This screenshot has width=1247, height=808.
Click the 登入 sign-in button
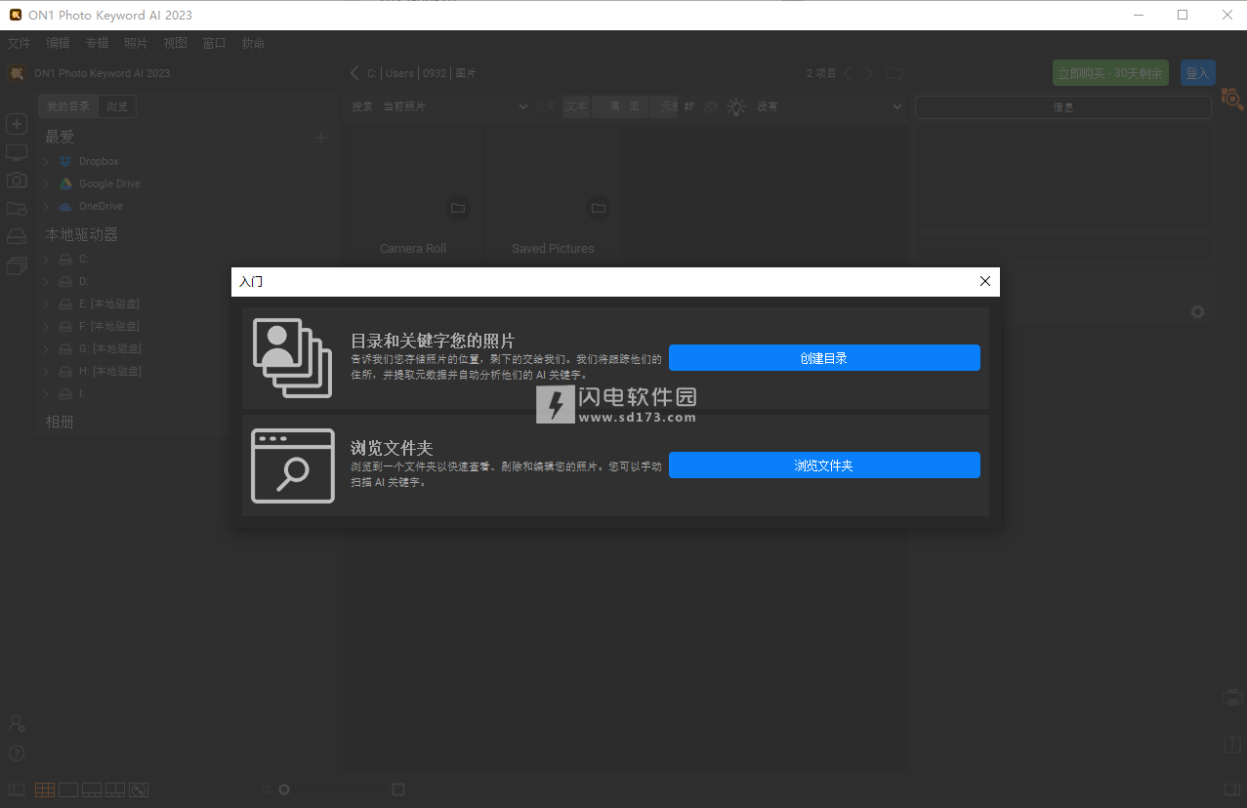1198,73
